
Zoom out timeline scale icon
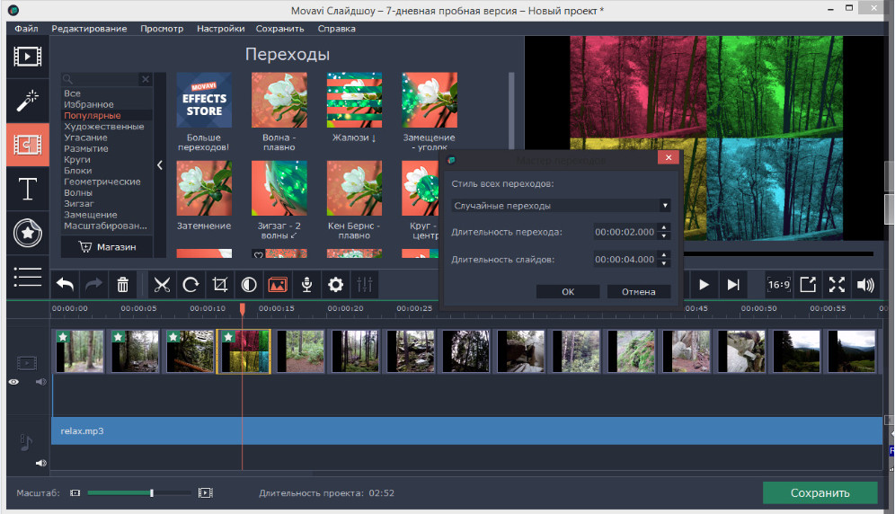[75, 492]
